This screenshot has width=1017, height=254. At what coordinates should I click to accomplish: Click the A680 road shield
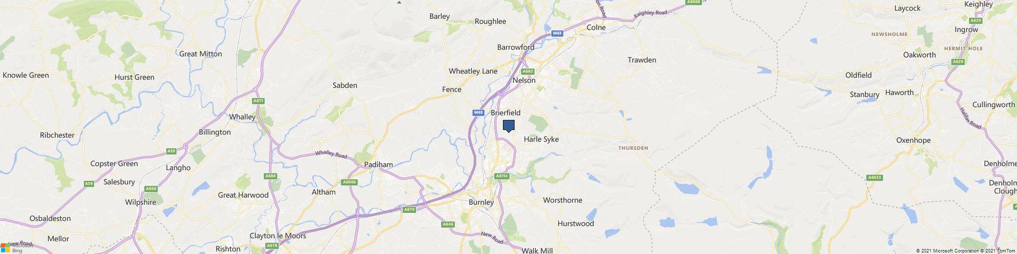271,176
